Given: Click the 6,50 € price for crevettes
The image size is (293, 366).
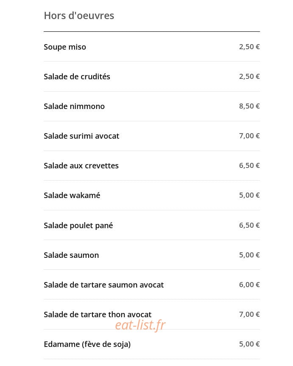Looking at the screenshot, I should click(x=249, y=165).
